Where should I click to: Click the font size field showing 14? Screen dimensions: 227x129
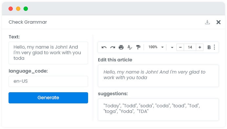(x=190, y=47)
